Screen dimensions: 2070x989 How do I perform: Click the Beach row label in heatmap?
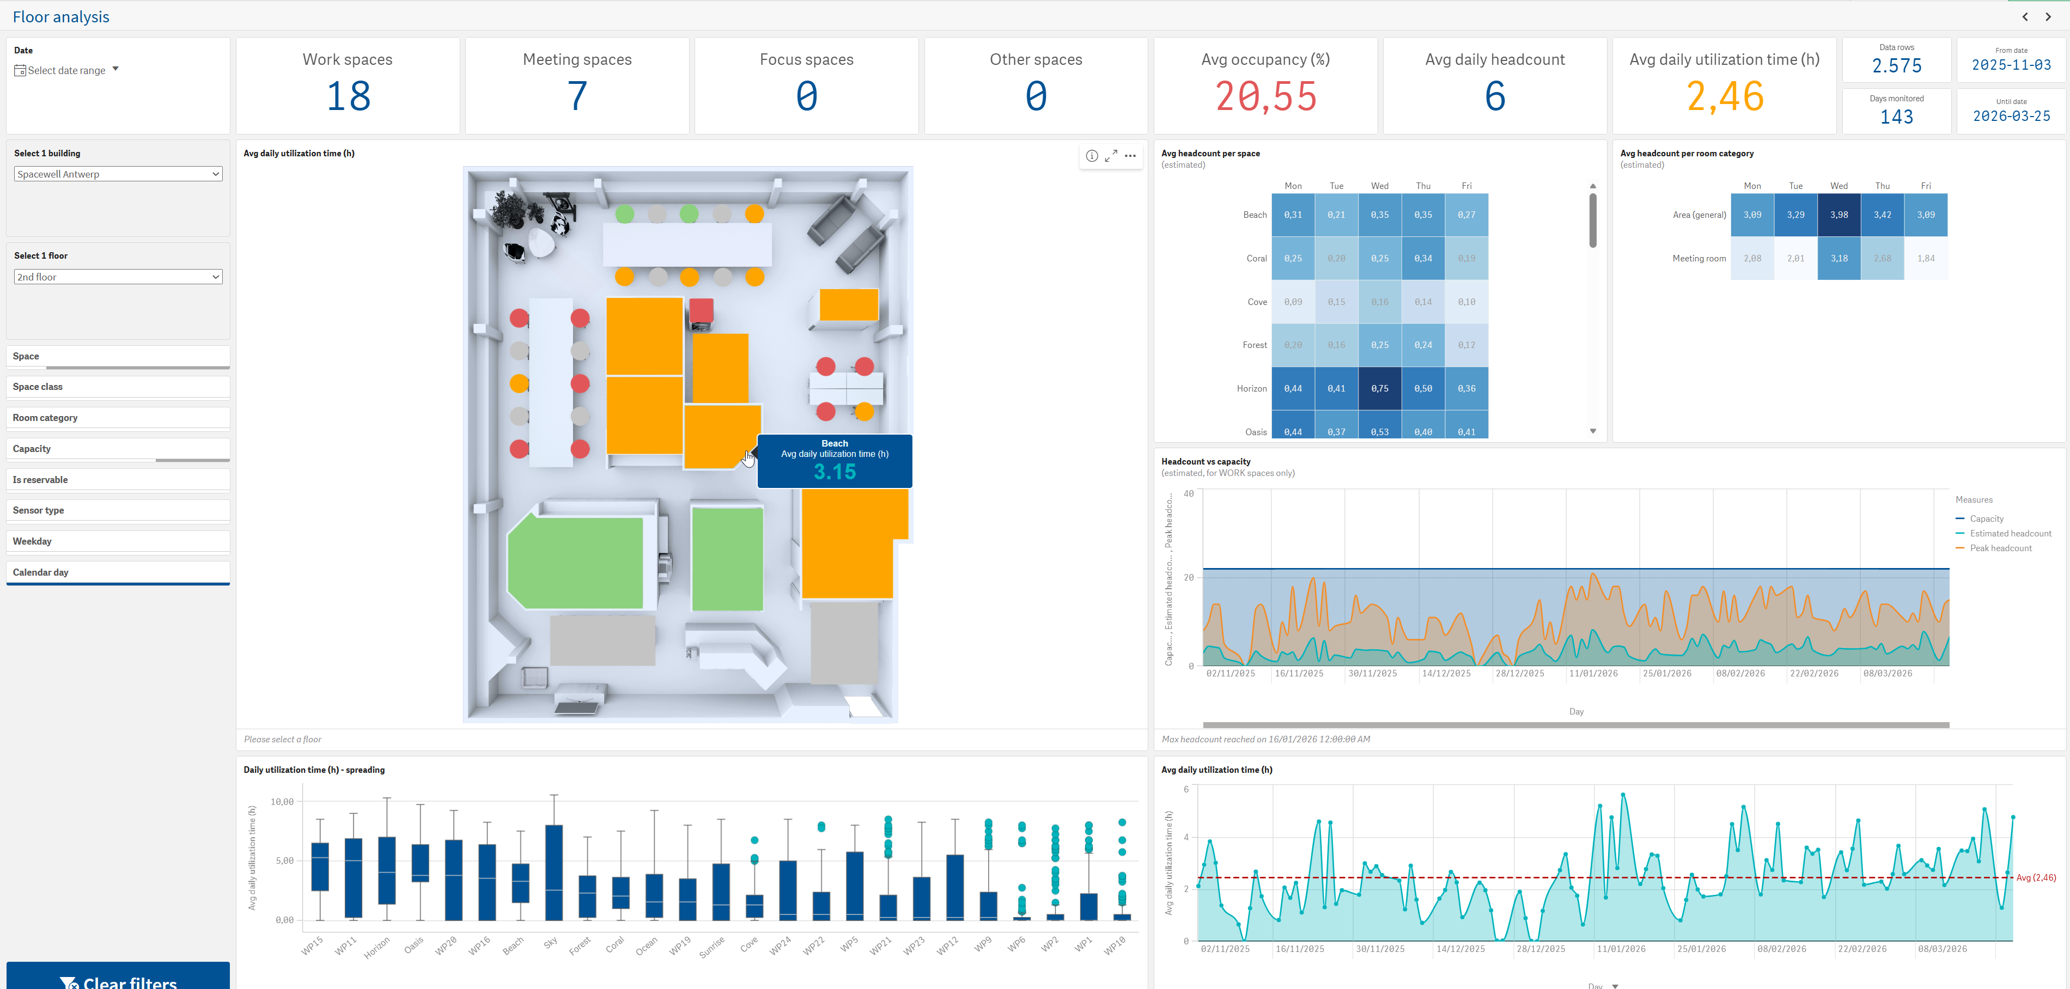(x=1255, y=215)
